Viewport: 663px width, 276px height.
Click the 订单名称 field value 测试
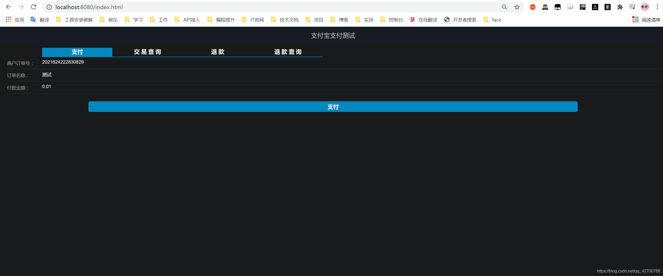[x=47, y=75]
